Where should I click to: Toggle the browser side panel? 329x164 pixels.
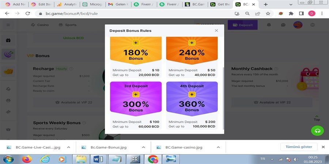pyautogui.click(x=301, y=13)
